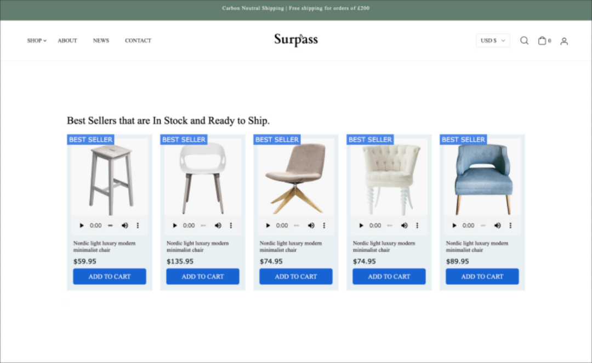Image resolution: width=592 pixels, height=363 pixels.
Task: Open audio options menu on the swivel chair
Action: coord(324,226)
